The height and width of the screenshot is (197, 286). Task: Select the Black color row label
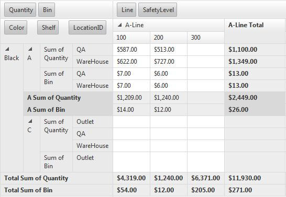(x=12, y=58)
